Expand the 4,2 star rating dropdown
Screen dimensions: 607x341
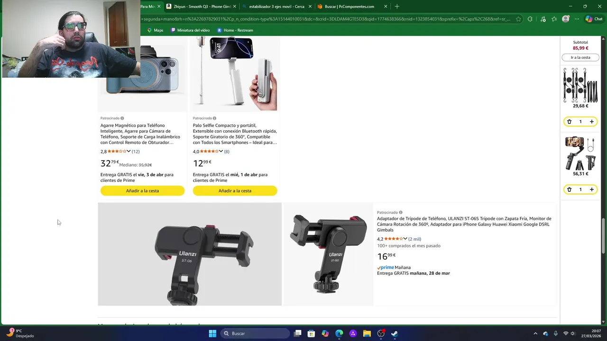pos(405,239)
